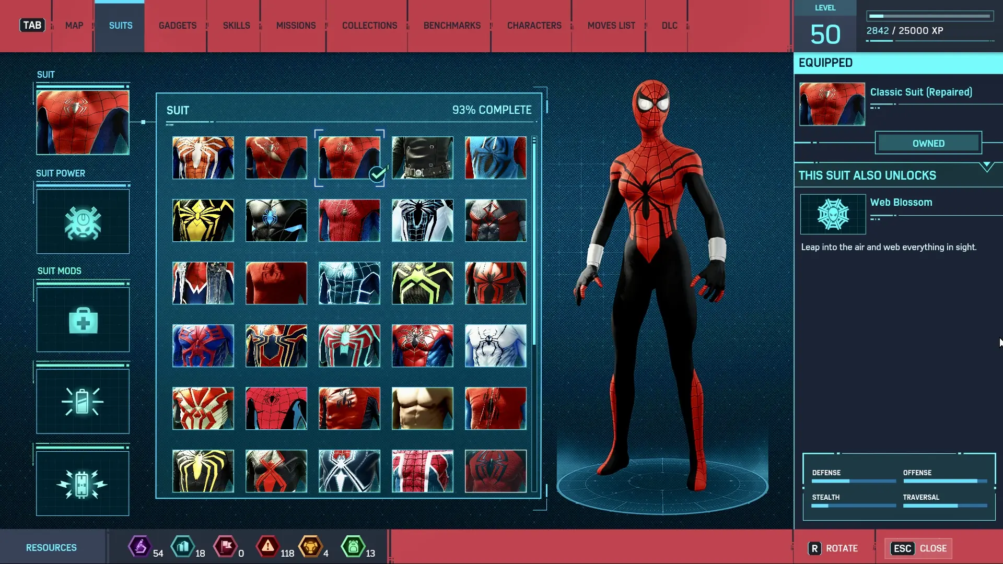
Task: Click the ESC CLOSE button
Action: click(918, 548)
